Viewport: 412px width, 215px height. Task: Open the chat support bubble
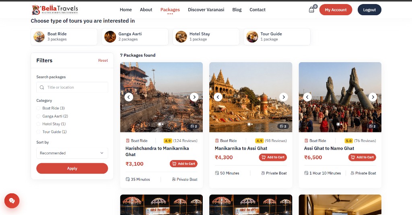coord(12,201)
